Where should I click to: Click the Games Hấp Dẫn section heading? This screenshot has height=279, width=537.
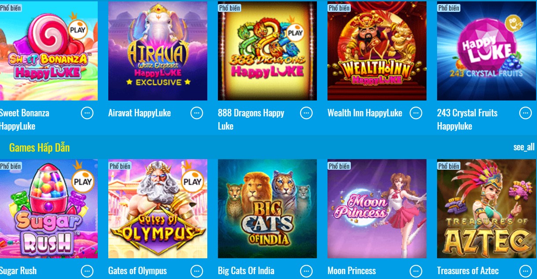pyautogui.click(x=40, y=148)
